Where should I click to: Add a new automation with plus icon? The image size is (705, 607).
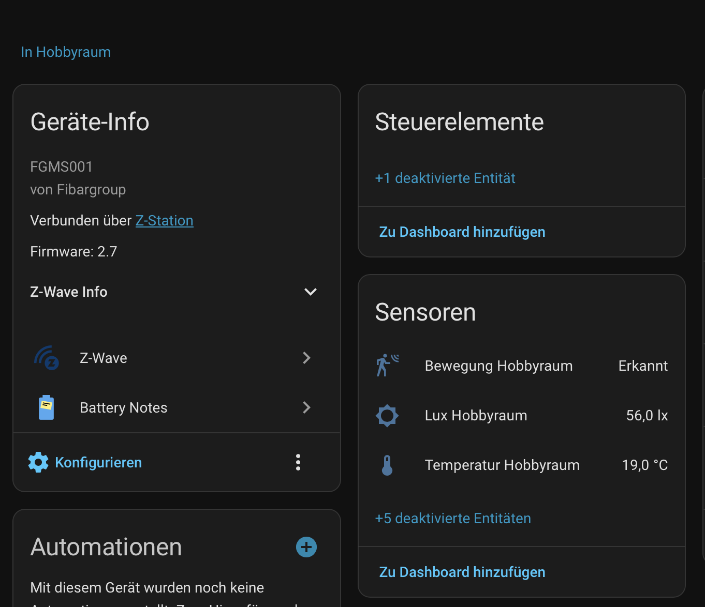pyautogui.click(x=306, y=547)
